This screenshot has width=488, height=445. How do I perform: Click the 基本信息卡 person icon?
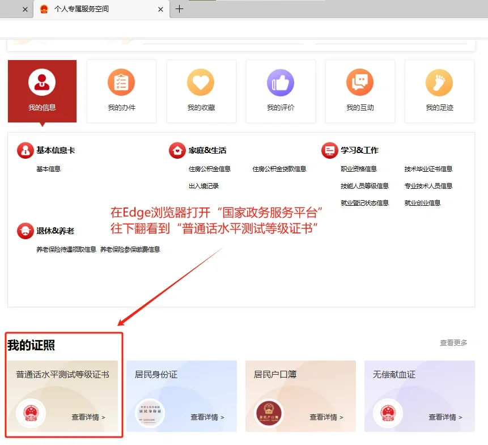point(25,151)
